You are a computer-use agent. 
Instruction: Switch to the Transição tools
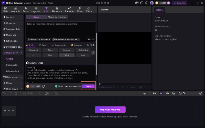(x=69, y=10)
